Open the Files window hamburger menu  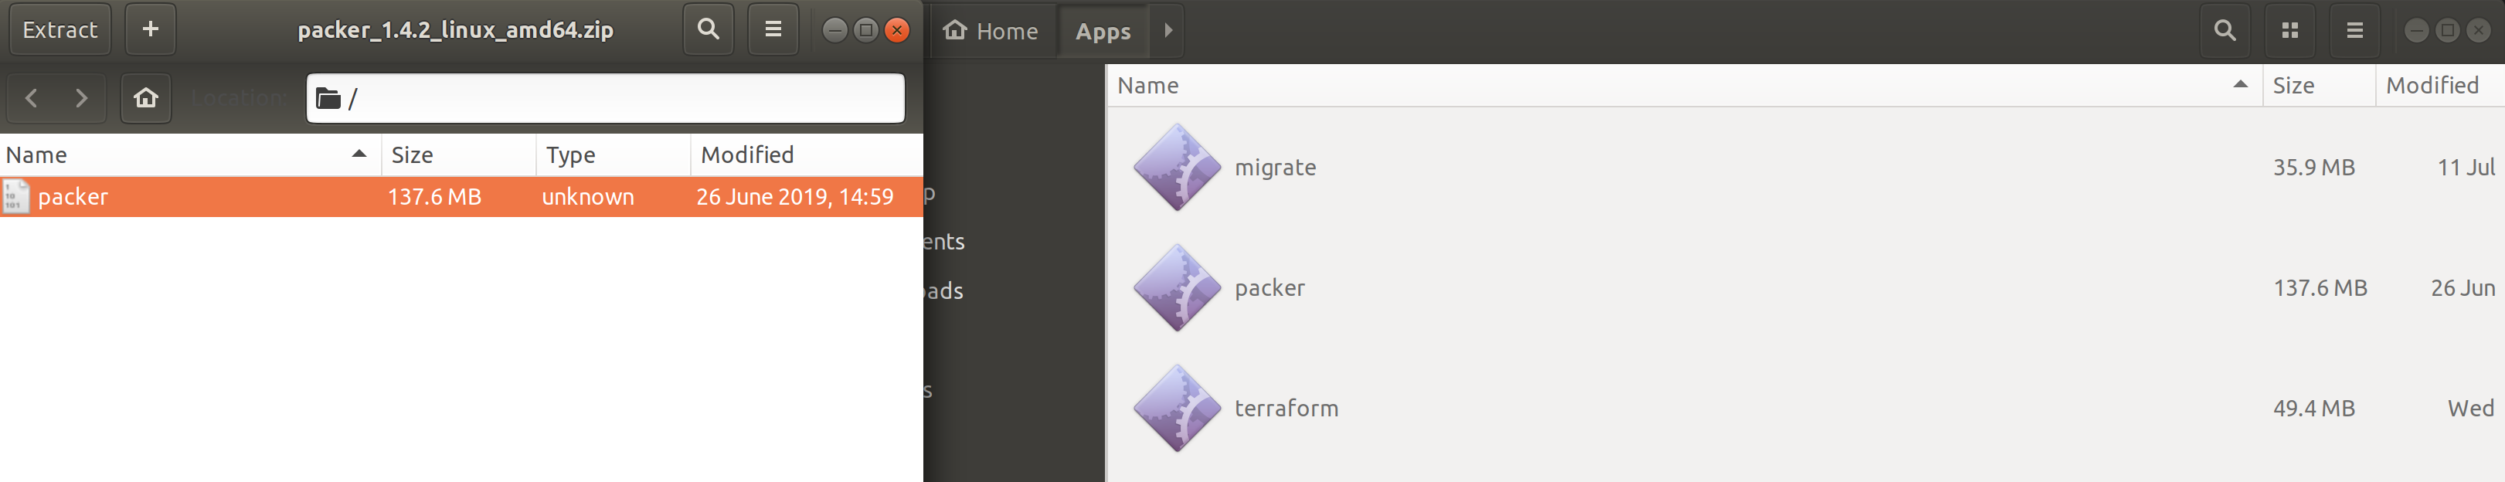click(x=2354, y=31)
